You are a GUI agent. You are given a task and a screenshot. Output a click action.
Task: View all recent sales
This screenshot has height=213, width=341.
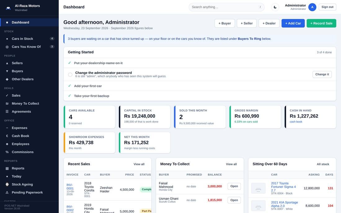[139, 164]
